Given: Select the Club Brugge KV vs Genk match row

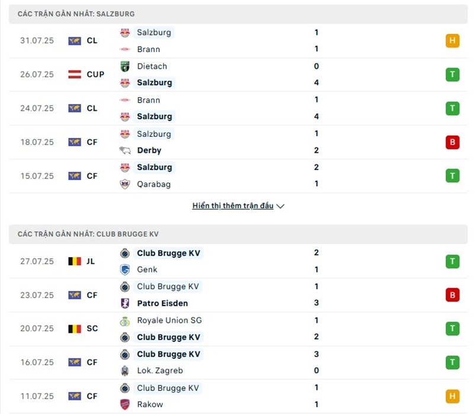Looking at the screenshot, I should click(237, 261).
